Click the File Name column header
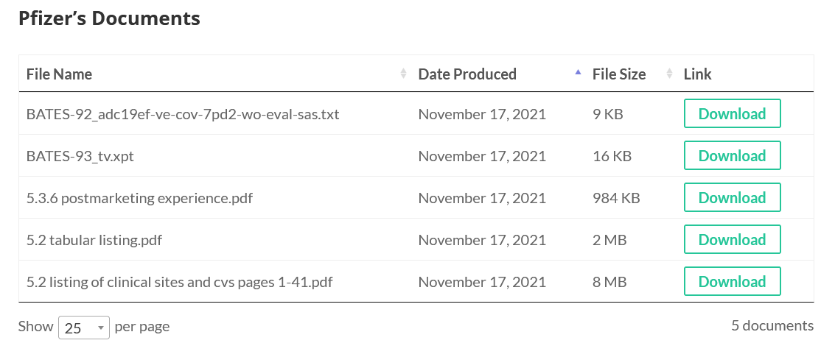Viewport: 835px width, 357px height. (x=59, y=74)
